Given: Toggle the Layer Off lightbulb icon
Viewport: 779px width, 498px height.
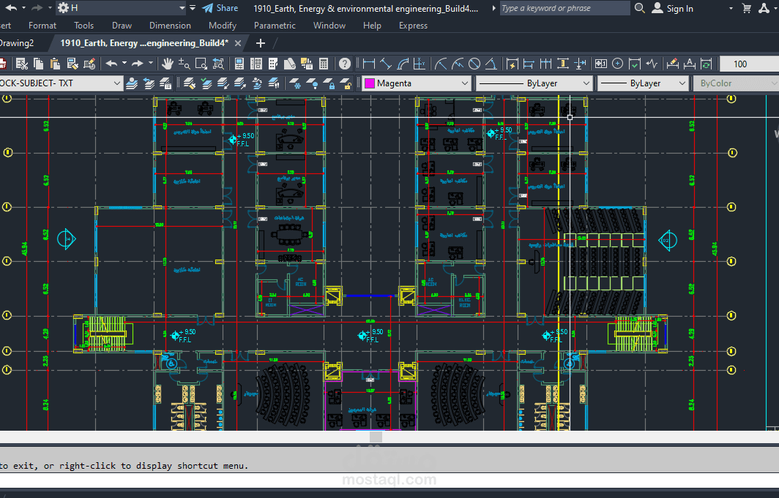Looking at the screenshot, I should pyautogui.click(x=312, y=83).
